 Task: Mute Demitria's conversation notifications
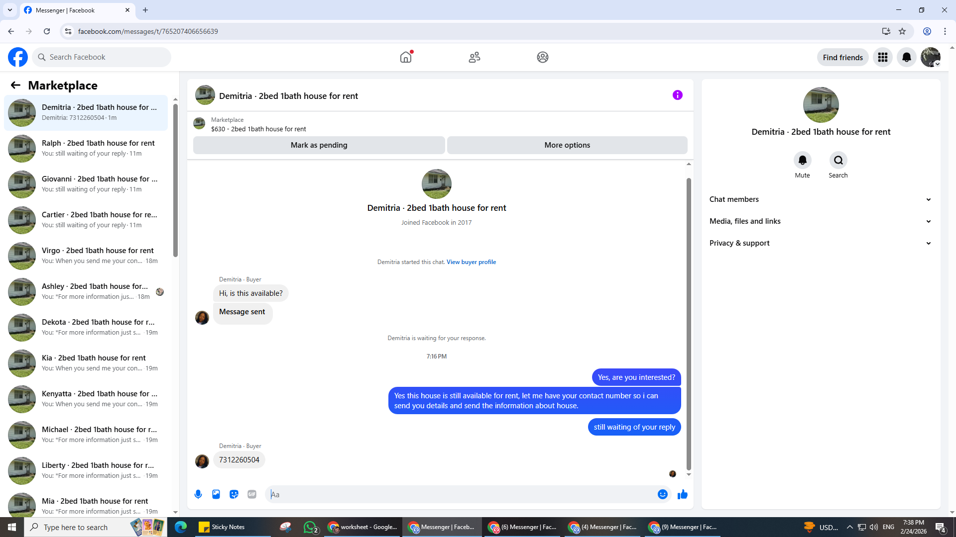802,161
